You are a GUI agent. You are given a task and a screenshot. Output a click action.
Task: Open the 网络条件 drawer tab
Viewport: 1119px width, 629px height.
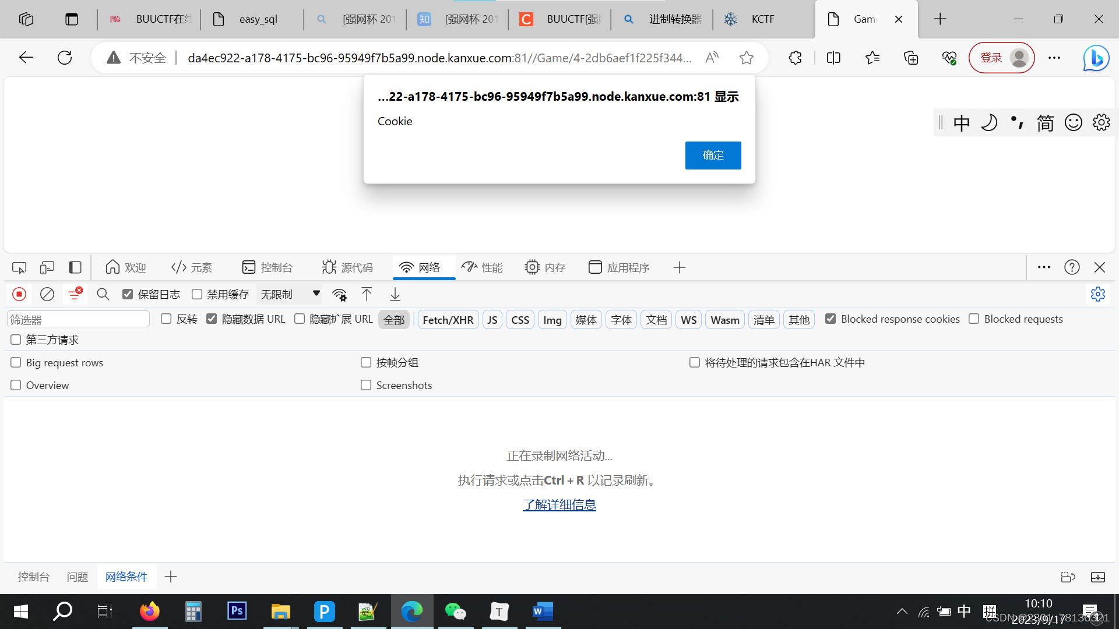126,577
